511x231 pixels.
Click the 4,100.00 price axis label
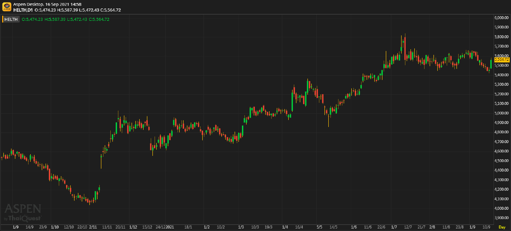502,199
